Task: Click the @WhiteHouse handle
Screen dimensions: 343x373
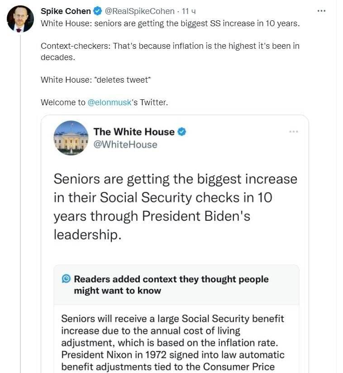Action: pos(125,145)
